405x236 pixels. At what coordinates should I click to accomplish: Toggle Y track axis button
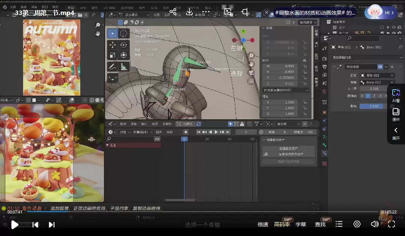[x=368, y=96]
